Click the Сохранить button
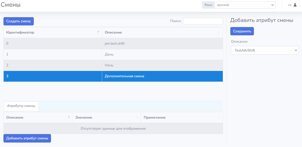302x147 pixels. (x=242, y=31)
